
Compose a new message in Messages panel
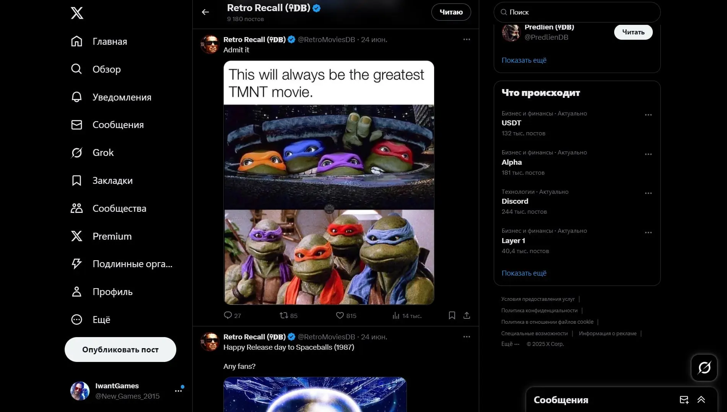[684, 400]
